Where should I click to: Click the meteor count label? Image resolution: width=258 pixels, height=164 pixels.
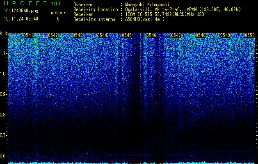(58, 13)
